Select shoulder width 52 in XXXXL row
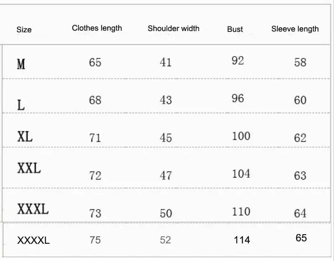This screenshot has height=261, width=334. click(165, 240)
